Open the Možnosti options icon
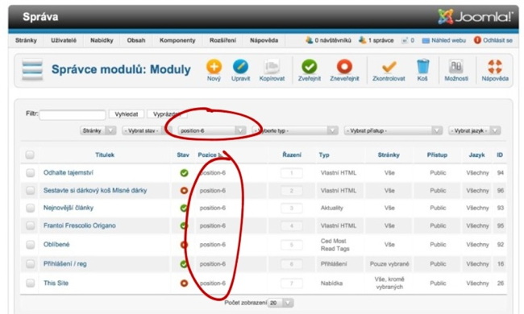This screenshot has width=524, height=314. coord(456,67)
